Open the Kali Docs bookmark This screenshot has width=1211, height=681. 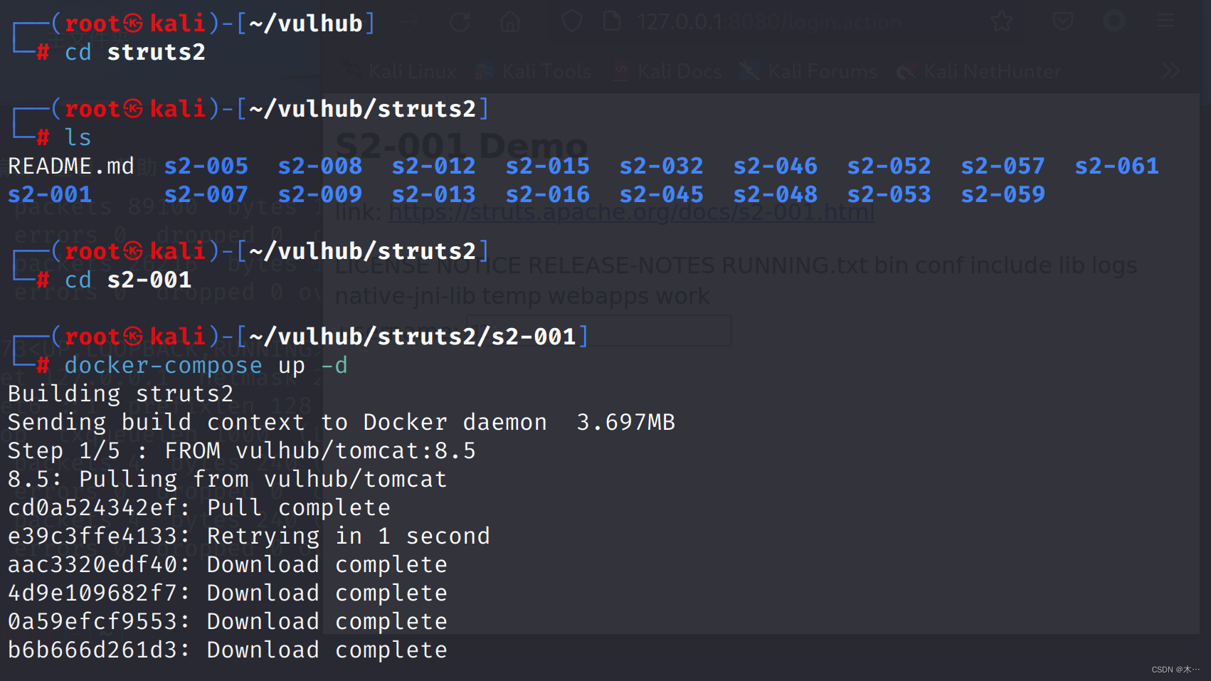pyautogui.click(x=667, y=71)
